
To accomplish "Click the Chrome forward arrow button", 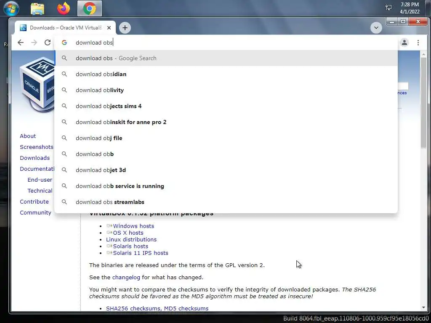I will point(34,42).
